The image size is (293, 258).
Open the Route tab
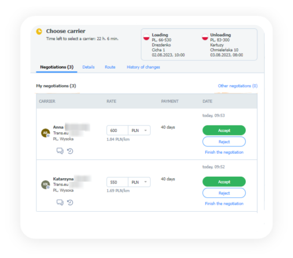110,67
